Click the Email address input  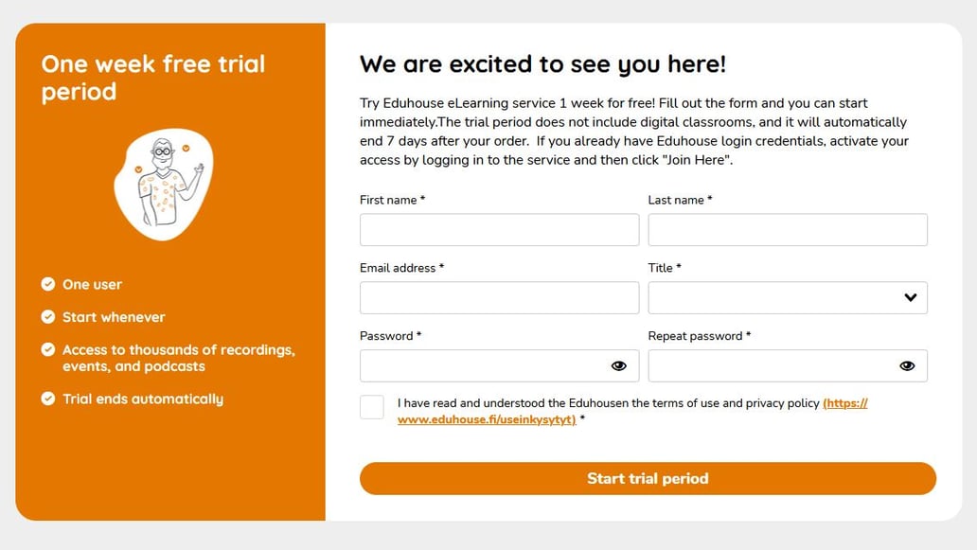click(x=499, y=297)
